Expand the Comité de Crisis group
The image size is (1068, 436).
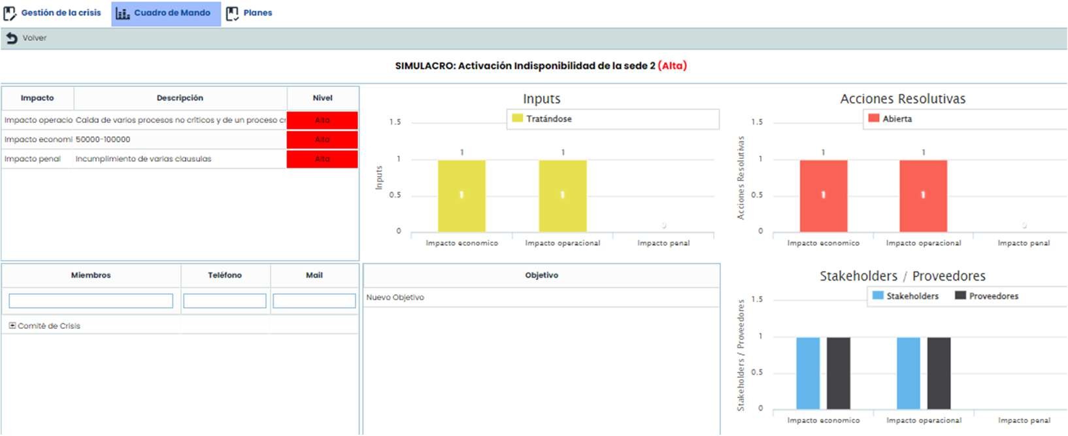(12, 326)
